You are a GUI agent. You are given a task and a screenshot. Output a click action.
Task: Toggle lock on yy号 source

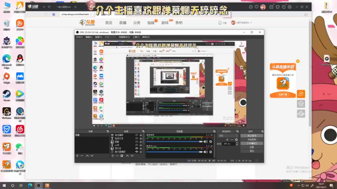click(141, 145)
